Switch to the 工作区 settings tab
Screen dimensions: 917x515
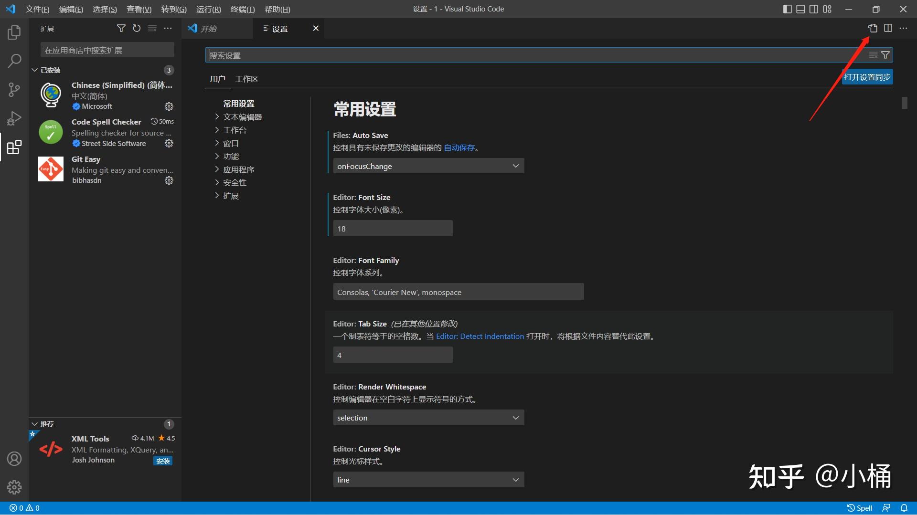pyautogui.click(x=246, y=79)
